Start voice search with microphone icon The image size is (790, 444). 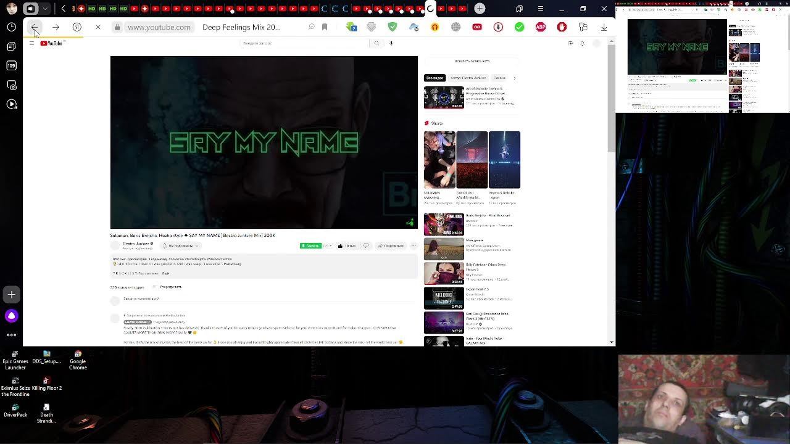pos(391,43)
